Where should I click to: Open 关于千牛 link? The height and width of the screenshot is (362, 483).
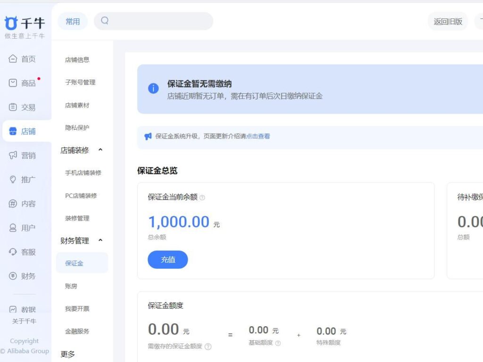coord(25,321)
